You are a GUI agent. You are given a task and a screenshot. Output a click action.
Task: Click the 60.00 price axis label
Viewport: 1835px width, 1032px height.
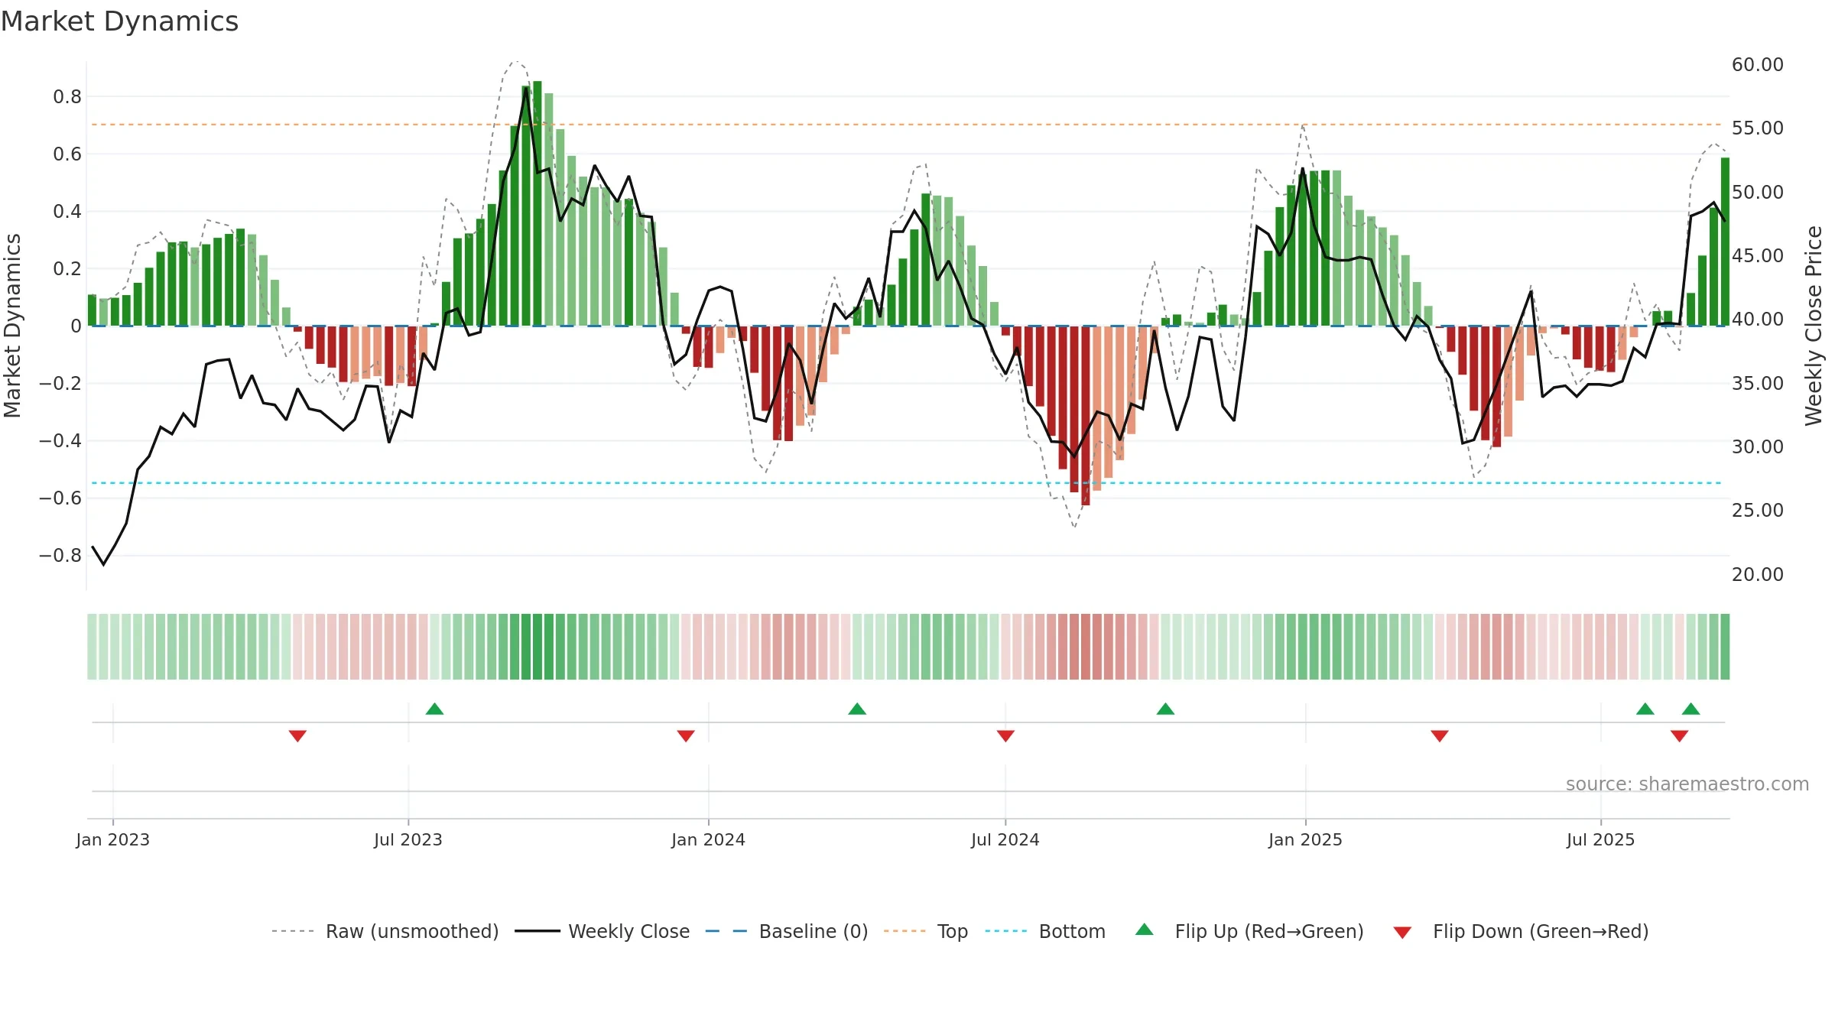(1758, 64)
